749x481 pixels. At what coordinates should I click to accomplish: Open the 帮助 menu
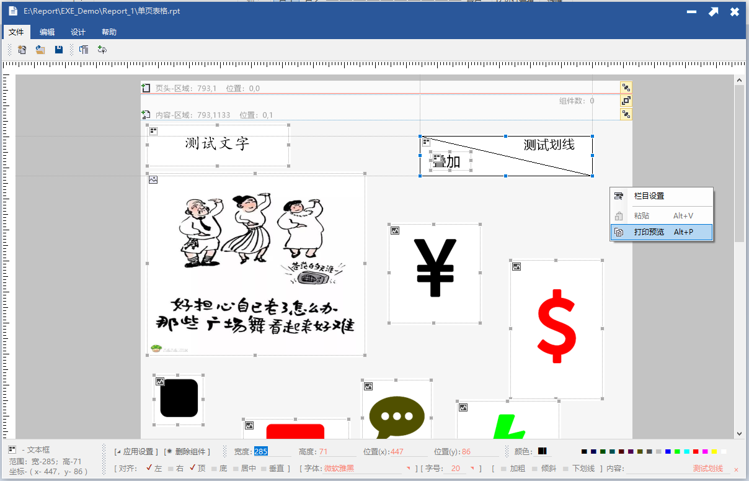[109, 32]
